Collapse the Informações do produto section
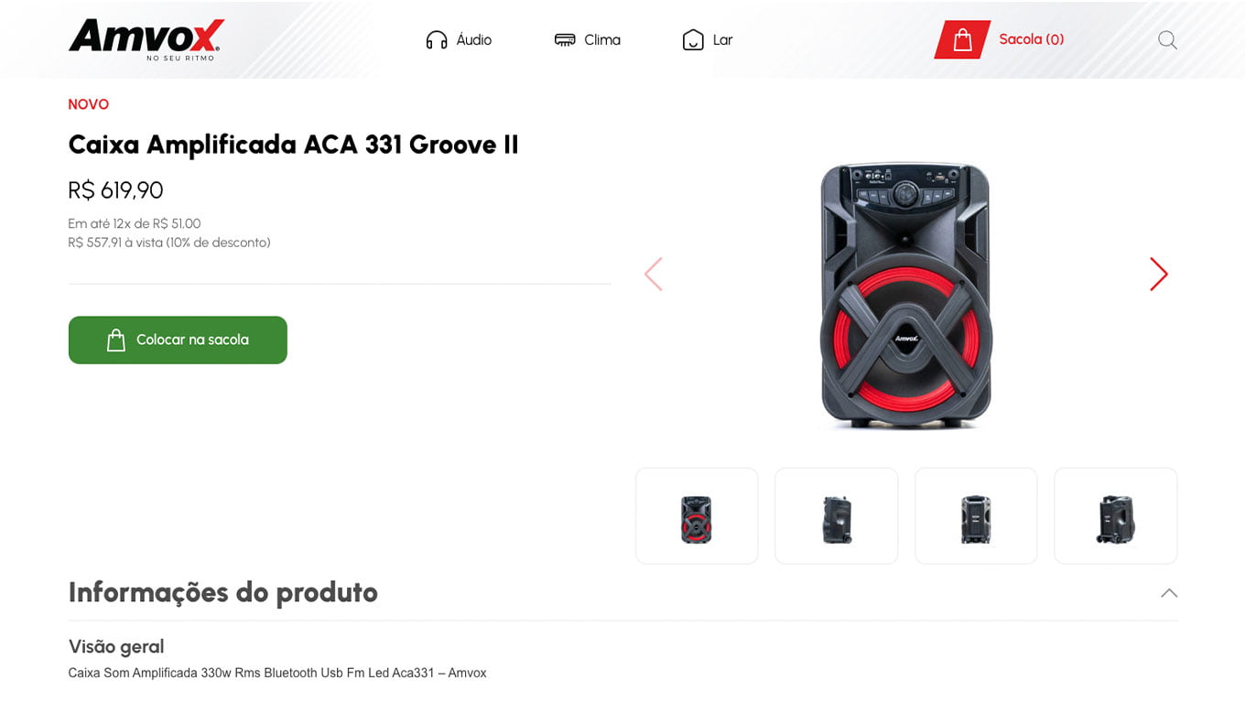The width and height of the screenshot is (1245, 701). pyautogui.click(x=1169, y=593)
